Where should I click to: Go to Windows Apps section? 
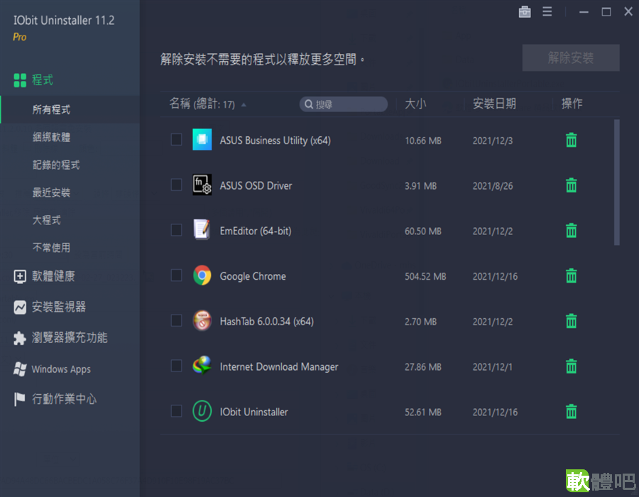point(61,369)
